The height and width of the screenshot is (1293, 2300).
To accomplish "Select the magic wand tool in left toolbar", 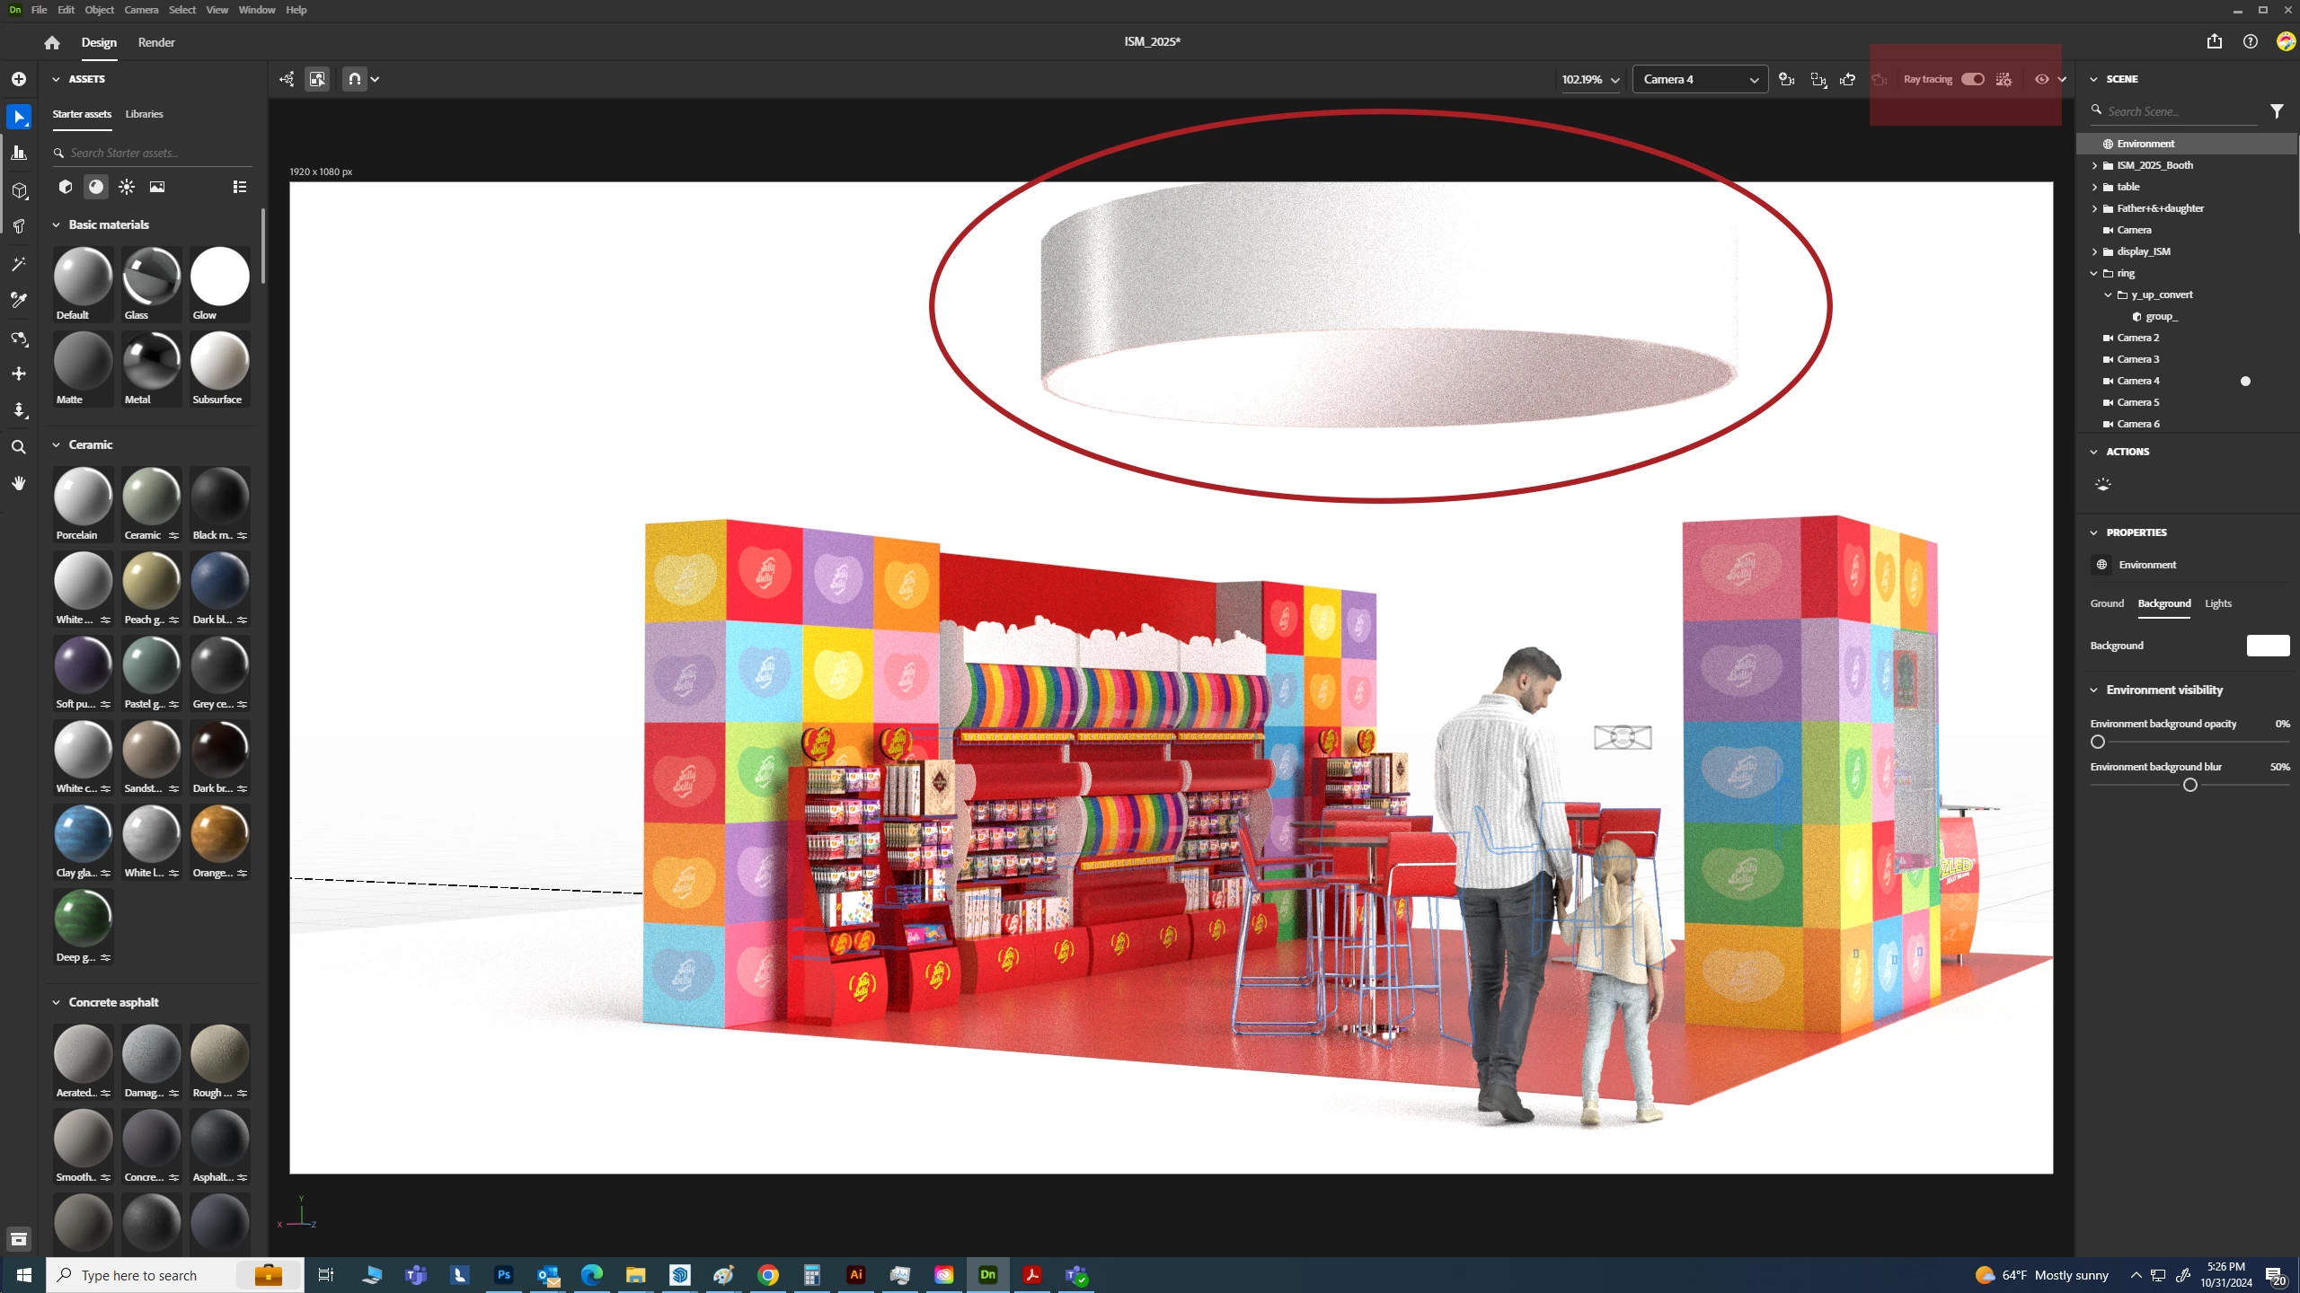I will (19, 264).
